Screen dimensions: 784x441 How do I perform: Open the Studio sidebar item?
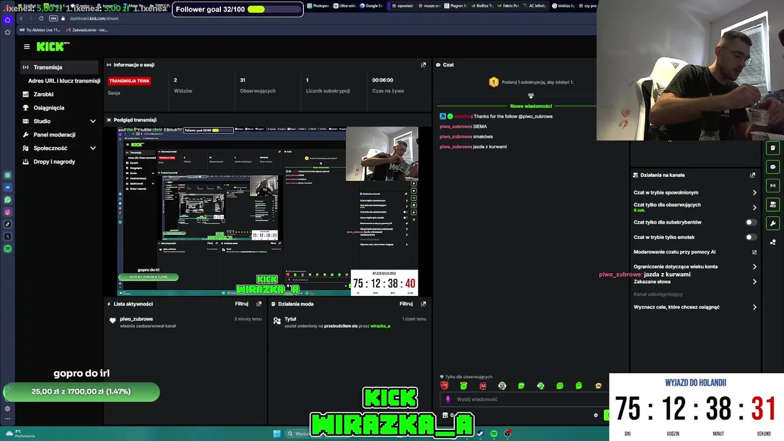[x=42, y=121]
